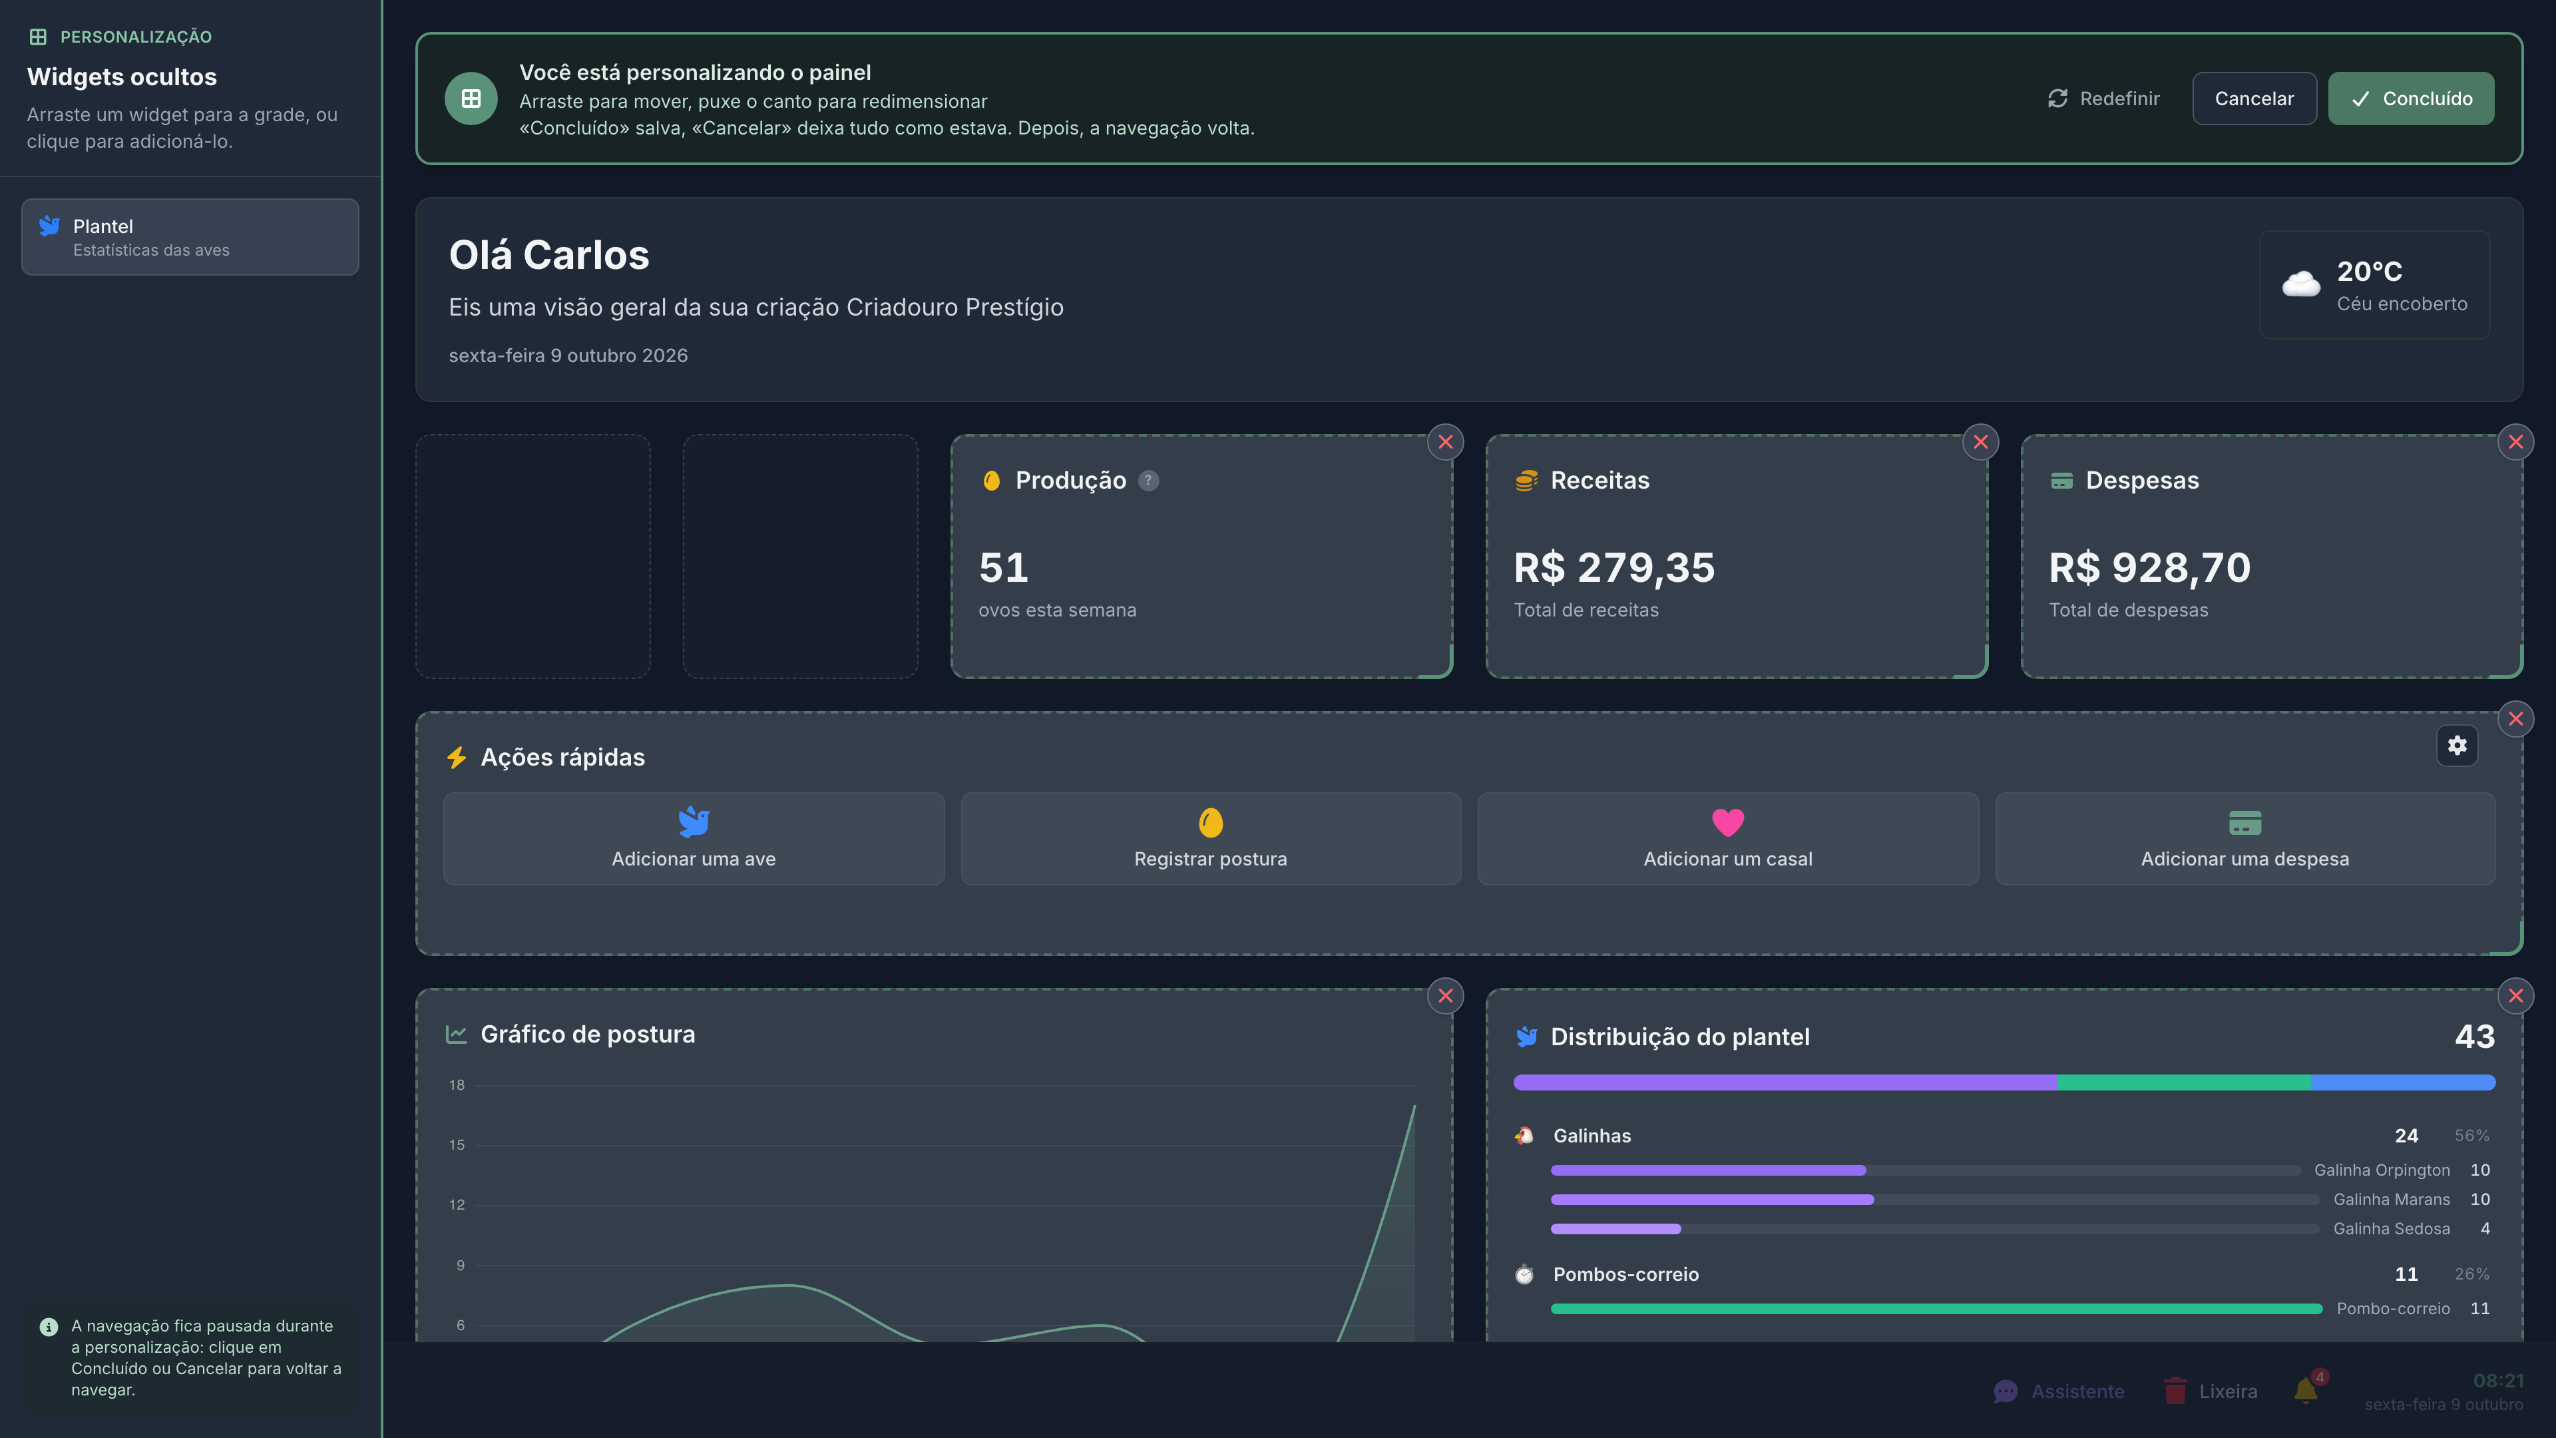Click the Personalização sidebar header icon
The width and height of the screenshot is (2556, 1438).
pyautogui.click(x=38, y=37)
